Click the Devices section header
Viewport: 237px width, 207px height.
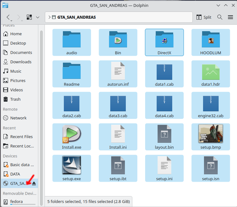pos(10,156)
